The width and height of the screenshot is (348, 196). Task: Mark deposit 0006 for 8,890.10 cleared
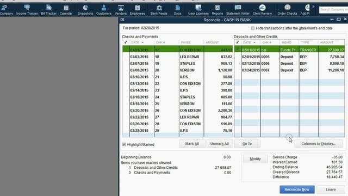pos(289,64)
